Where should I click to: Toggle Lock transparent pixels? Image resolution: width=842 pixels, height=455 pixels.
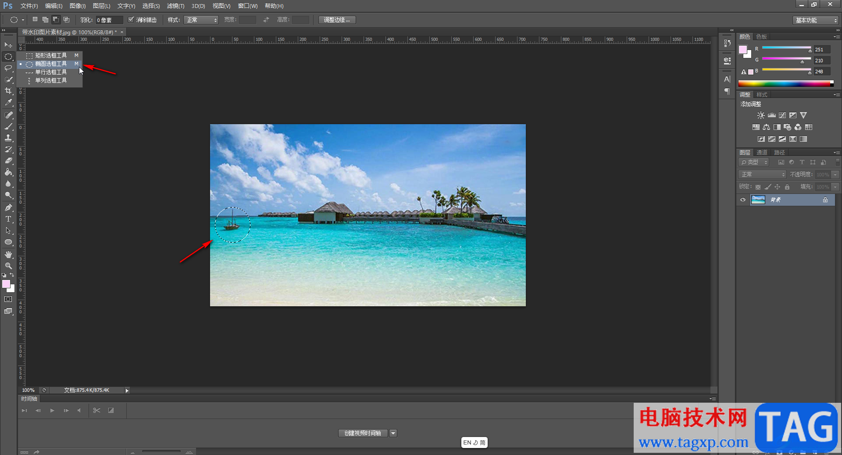coord(758,187)
